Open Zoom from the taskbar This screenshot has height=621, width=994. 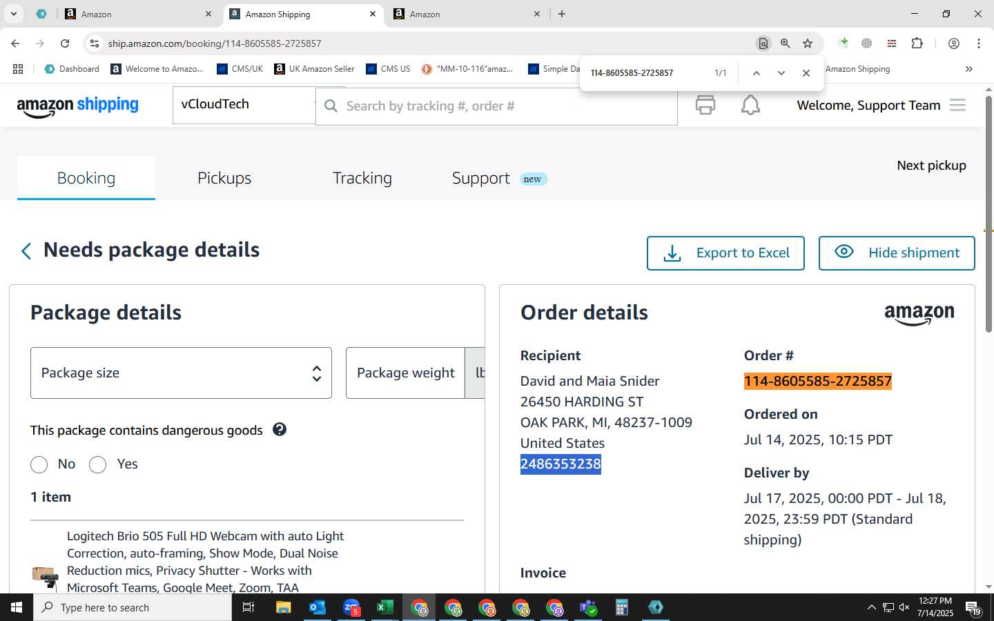pos(351,607)
